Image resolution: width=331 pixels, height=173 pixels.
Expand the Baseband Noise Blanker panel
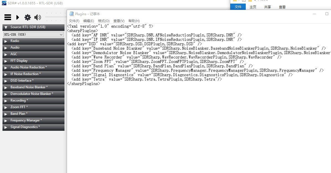33,87
